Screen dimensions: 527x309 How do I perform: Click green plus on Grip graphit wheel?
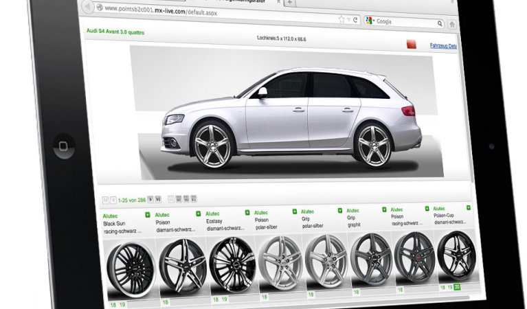click(384, 209)
